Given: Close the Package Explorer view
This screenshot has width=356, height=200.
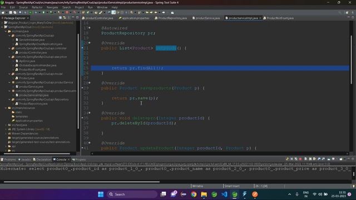Looking at the screenshot, I should [28, 18].
